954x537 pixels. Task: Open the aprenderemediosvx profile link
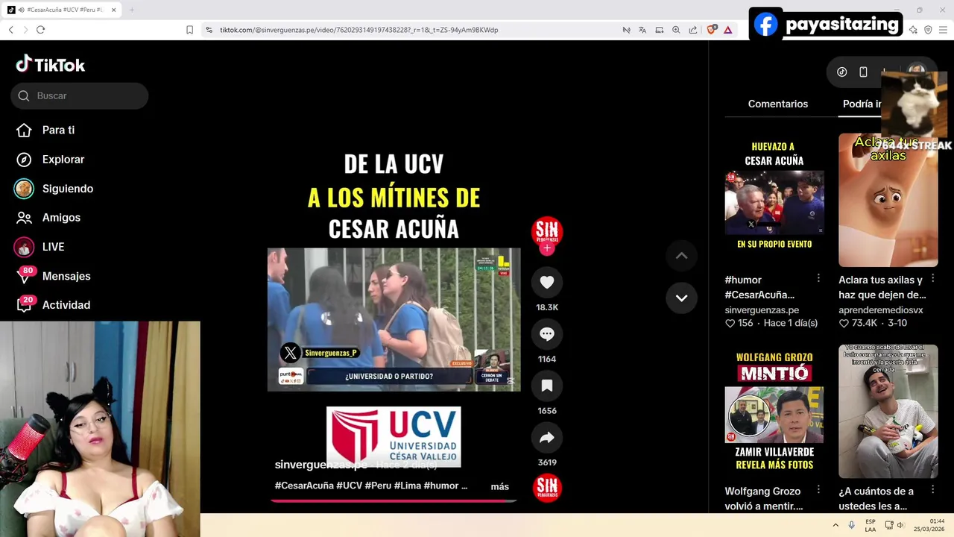[x=881, y=310]
